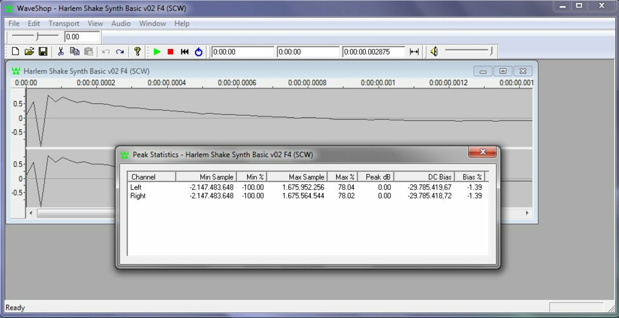
Task: Open the Audio menu
Action: [121, 23]
